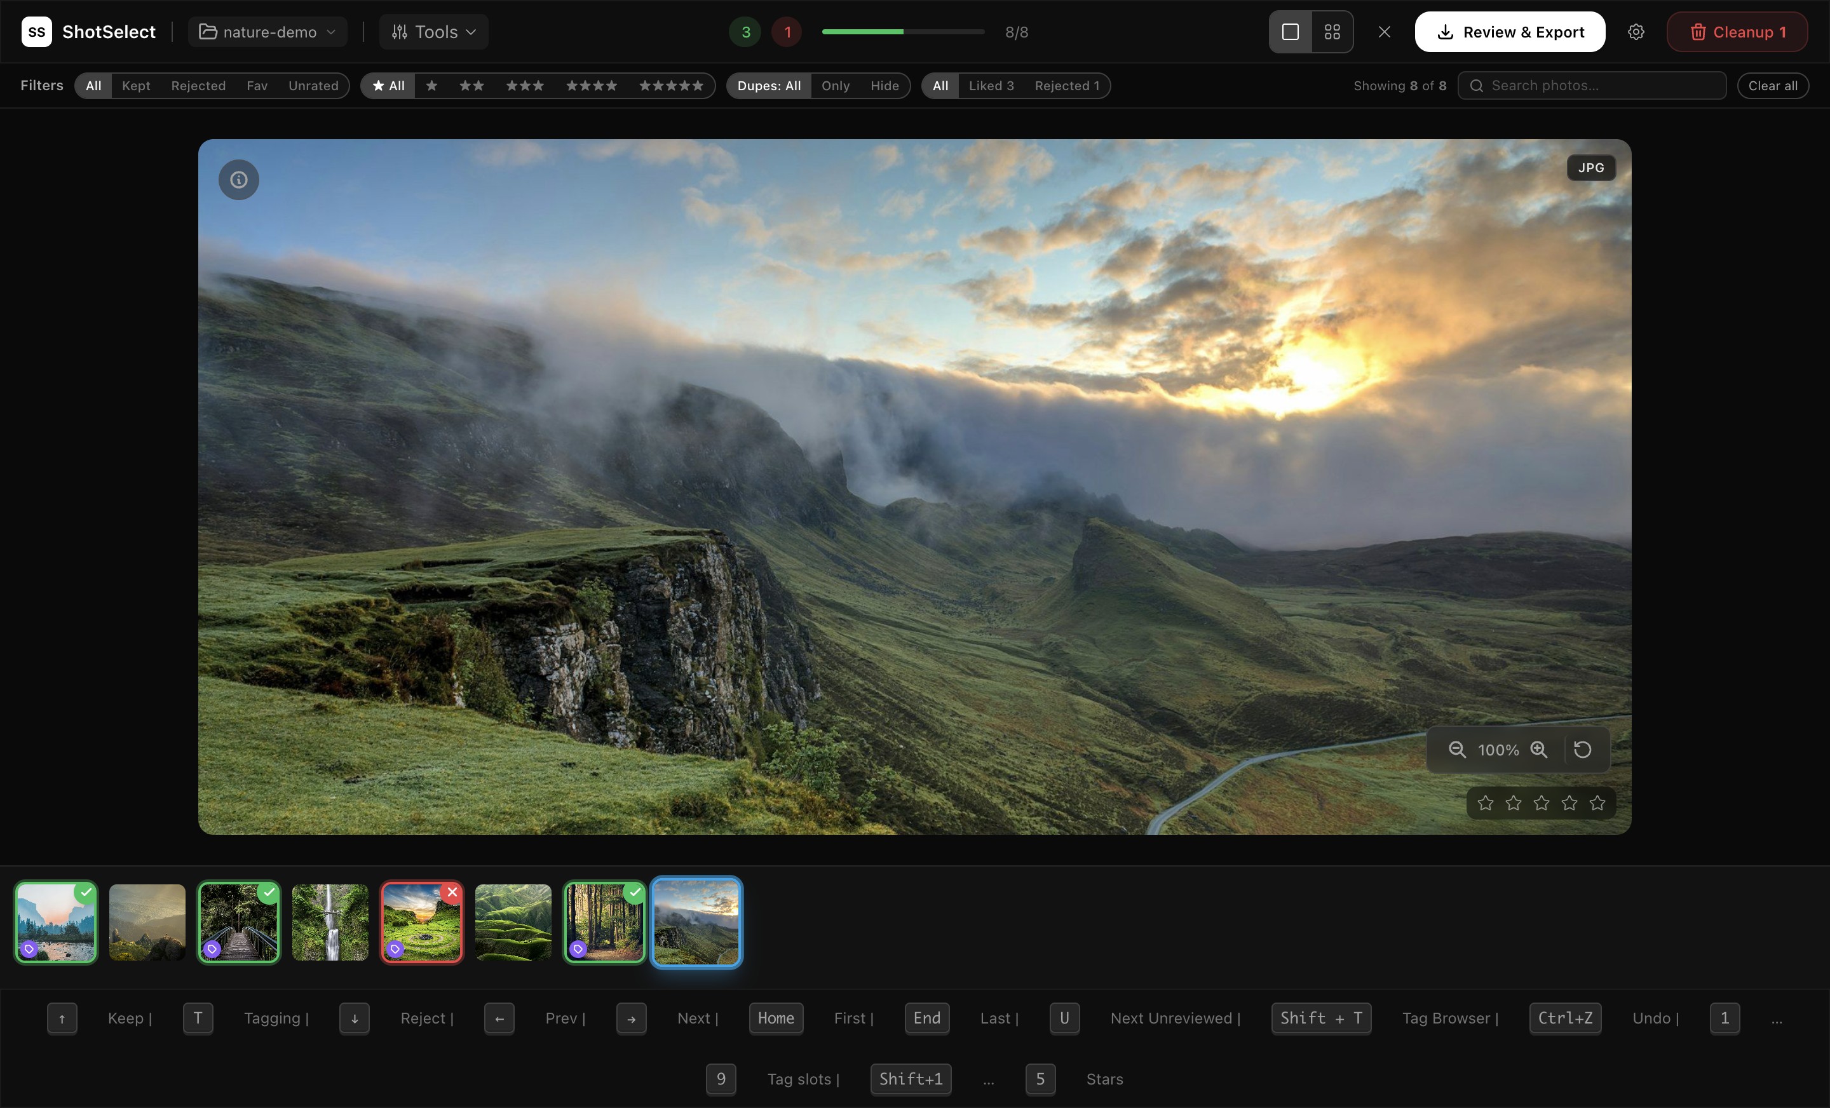Switch to grid view layout
The height and width of the screenshot is (1108, 1830).
click(1332, 31)
